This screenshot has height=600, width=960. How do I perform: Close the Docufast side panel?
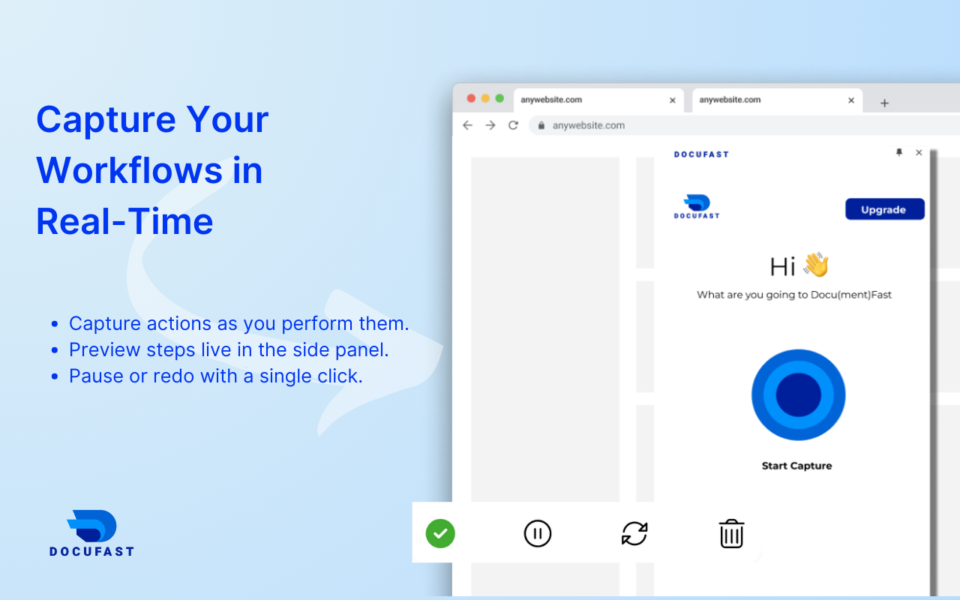919,152
